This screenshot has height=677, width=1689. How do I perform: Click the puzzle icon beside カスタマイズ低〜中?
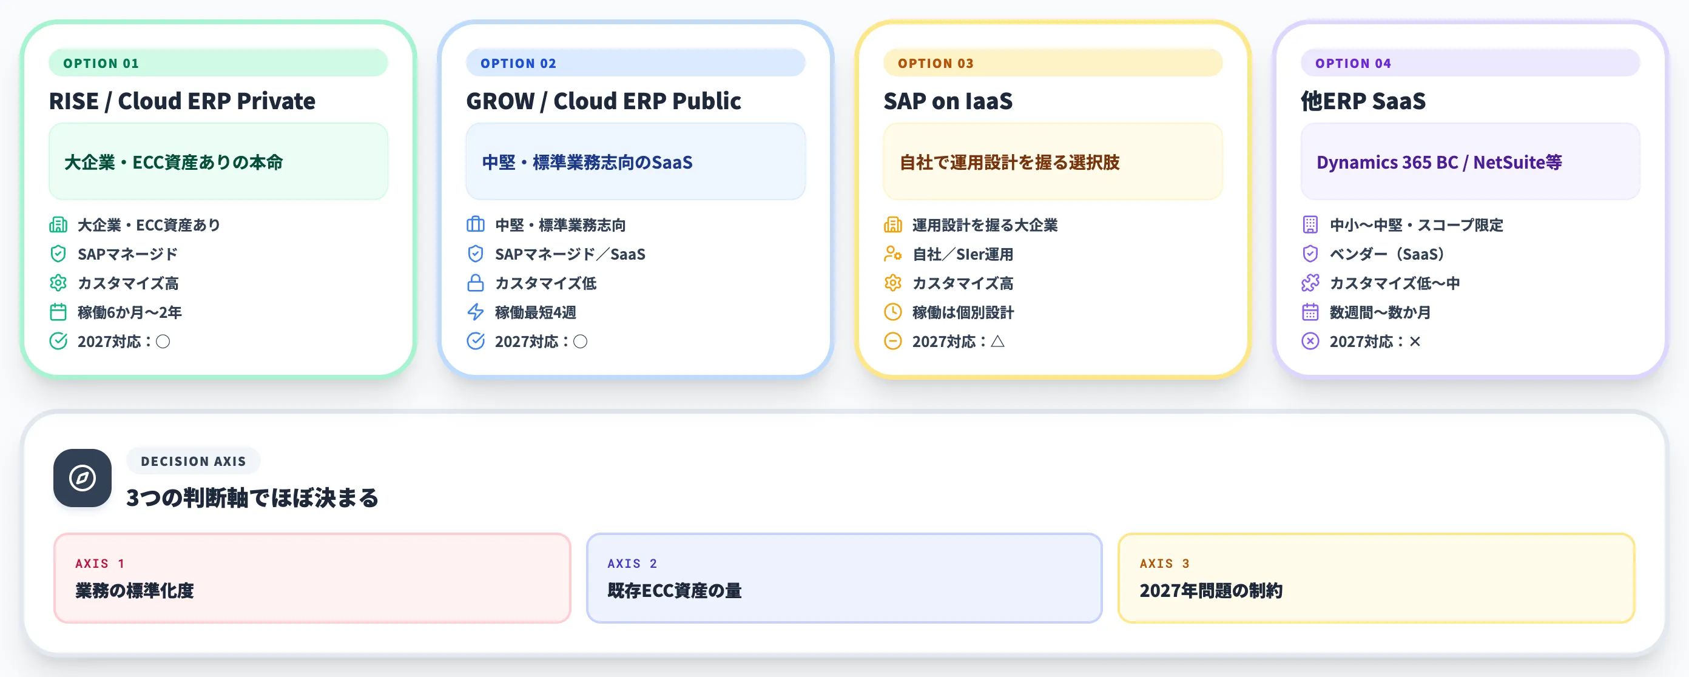[1310, 283]
